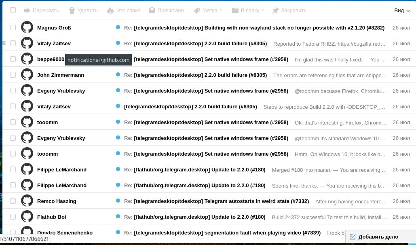Check the Build 24372 successful row checkbox

[13, 217]
